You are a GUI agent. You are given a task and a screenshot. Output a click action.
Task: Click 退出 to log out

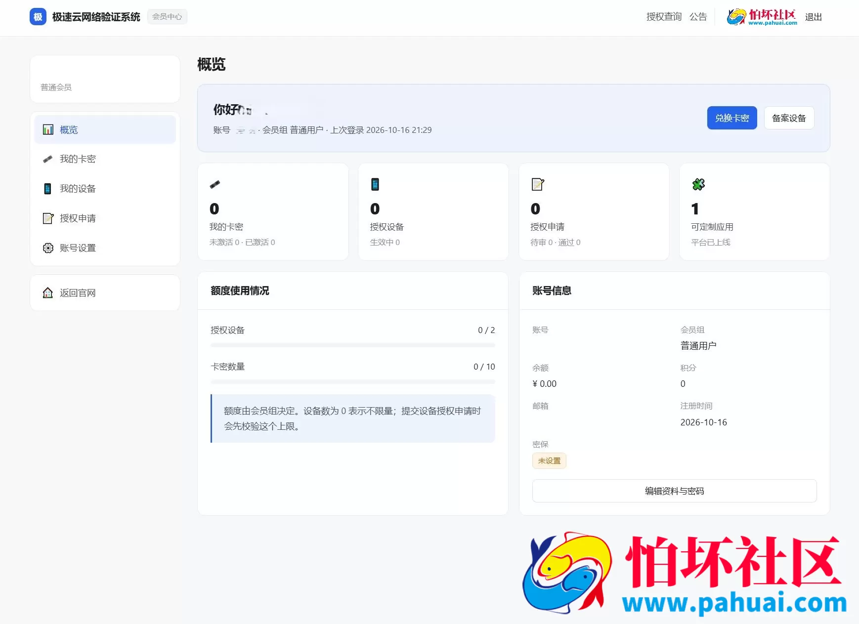point(813,17)
